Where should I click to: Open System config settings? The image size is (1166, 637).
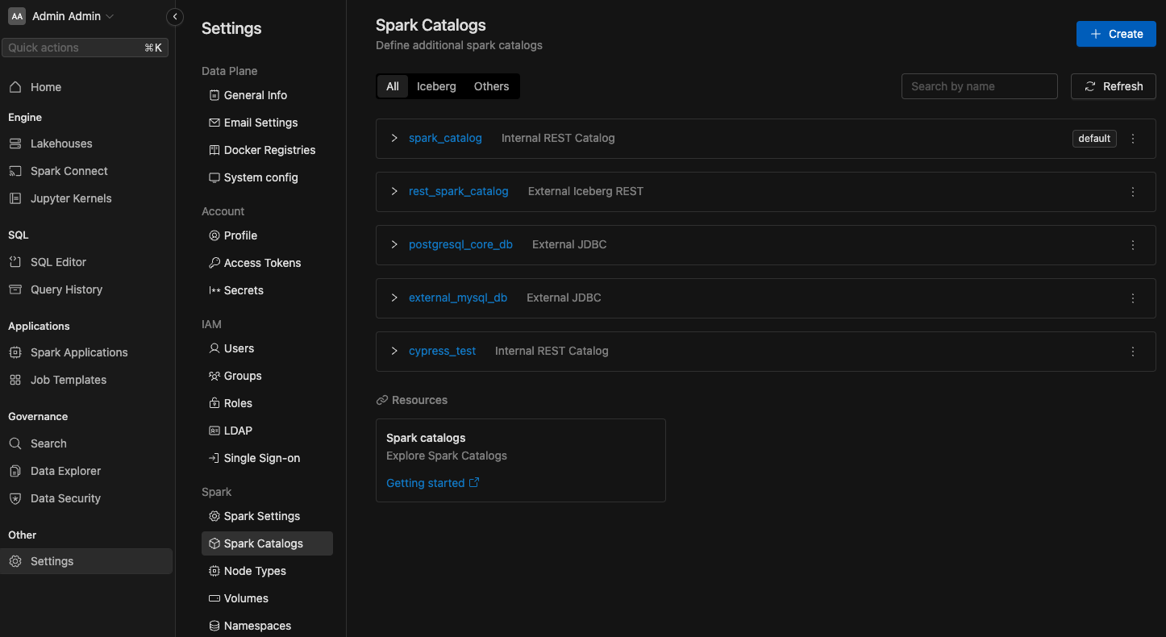click(267, 177)
